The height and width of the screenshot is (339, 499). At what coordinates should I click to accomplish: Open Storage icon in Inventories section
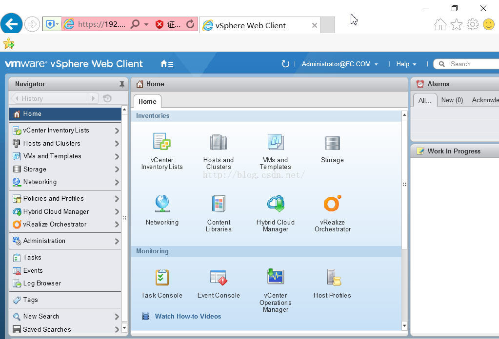tap(332, 143)
